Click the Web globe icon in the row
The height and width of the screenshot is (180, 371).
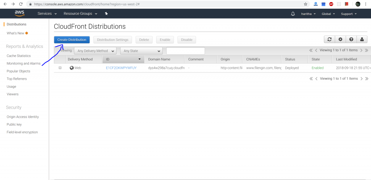coord(72,68)
